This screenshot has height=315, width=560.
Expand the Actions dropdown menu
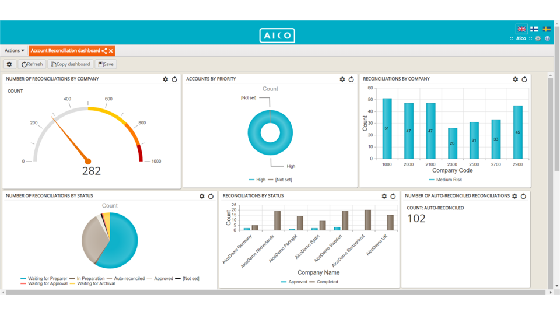point(15,51)
